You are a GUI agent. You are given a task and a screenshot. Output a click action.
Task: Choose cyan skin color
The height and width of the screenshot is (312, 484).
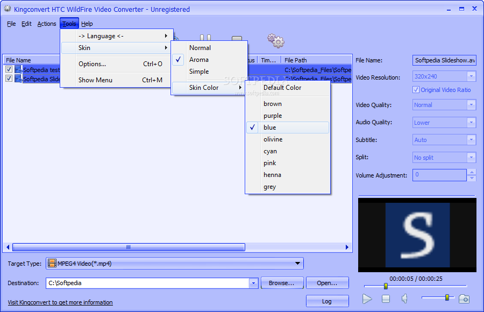pyautogui.click(x=288, y=151)
